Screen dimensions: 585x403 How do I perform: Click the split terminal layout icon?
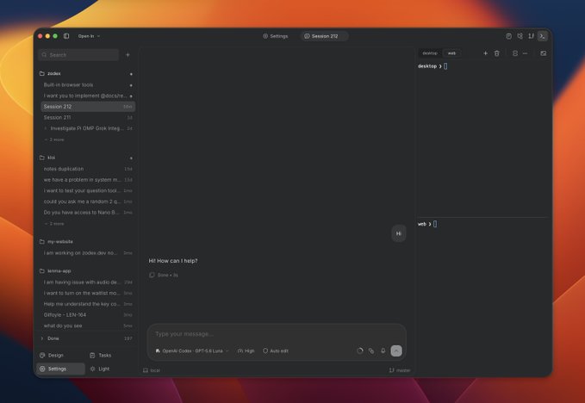515,53
